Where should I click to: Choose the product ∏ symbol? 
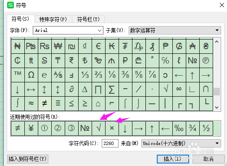click(98, 89)
